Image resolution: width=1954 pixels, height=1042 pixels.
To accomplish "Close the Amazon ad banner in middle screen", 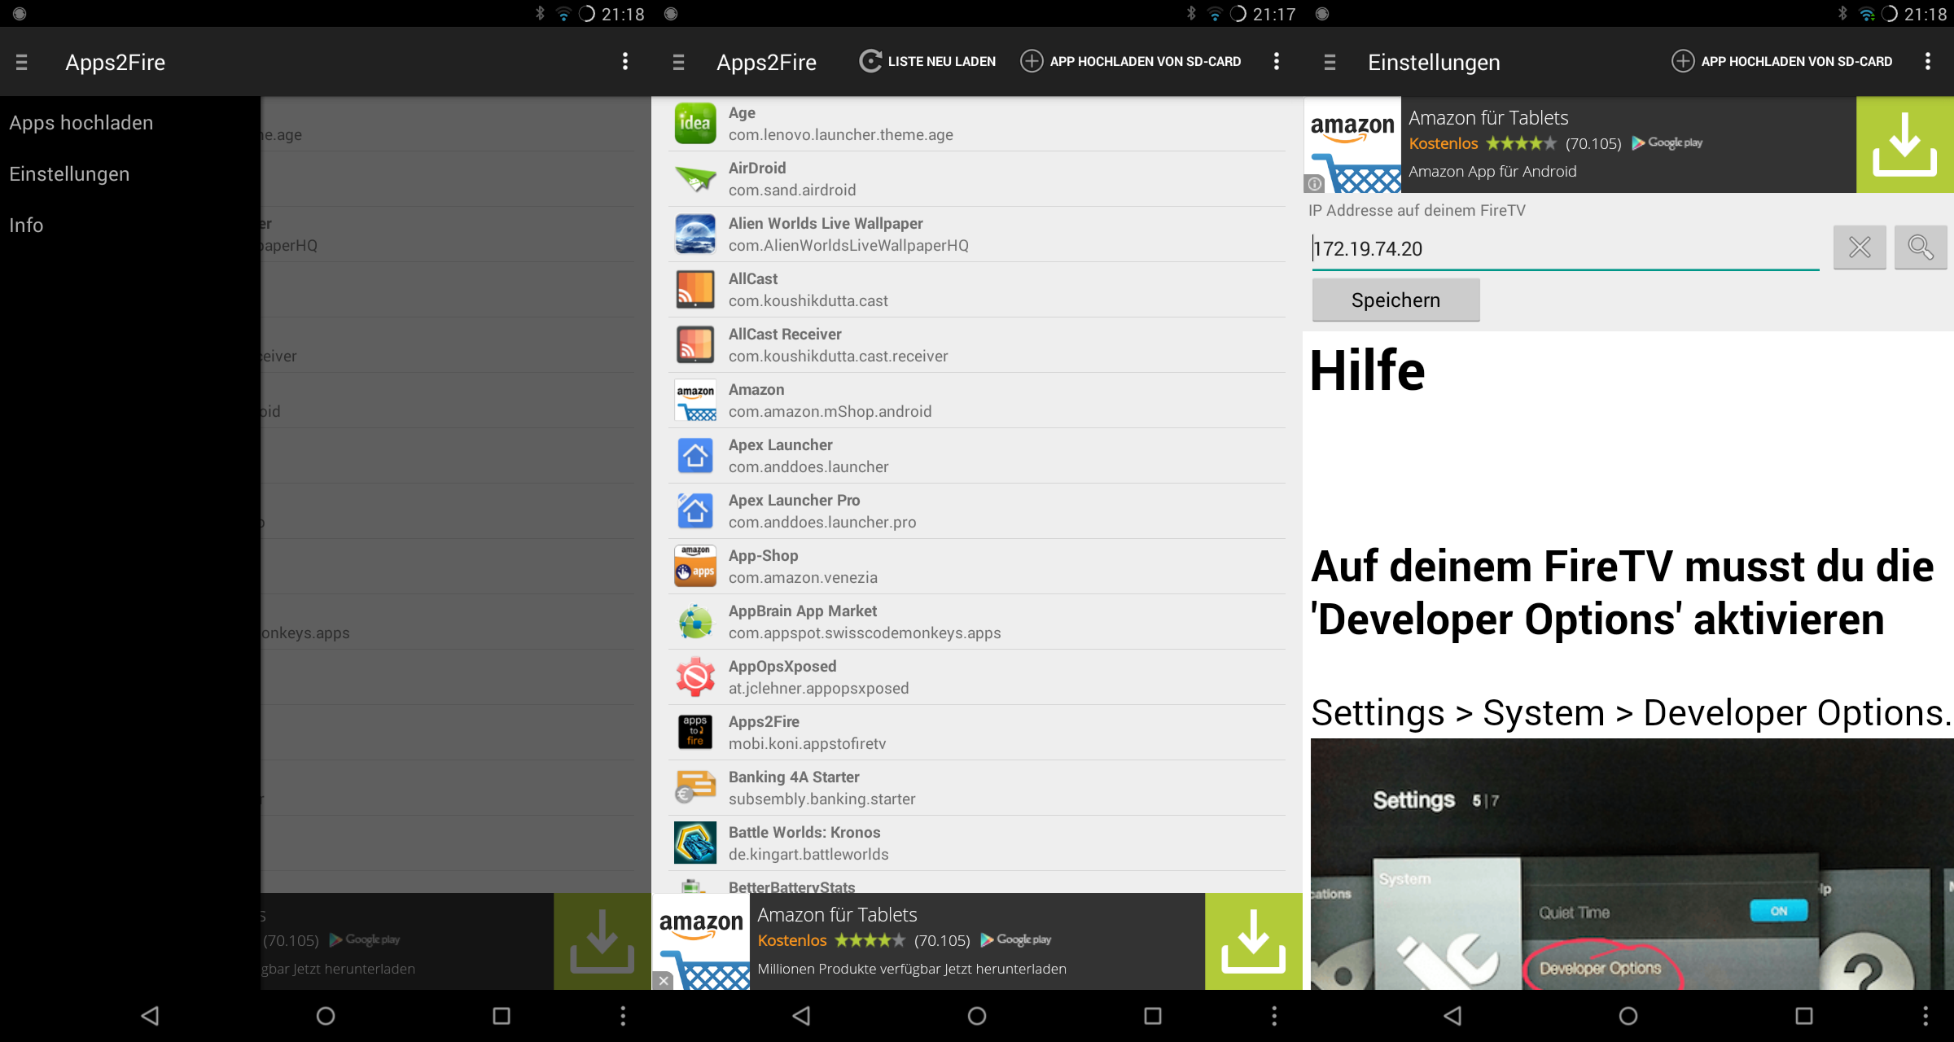I will (664, 981).
